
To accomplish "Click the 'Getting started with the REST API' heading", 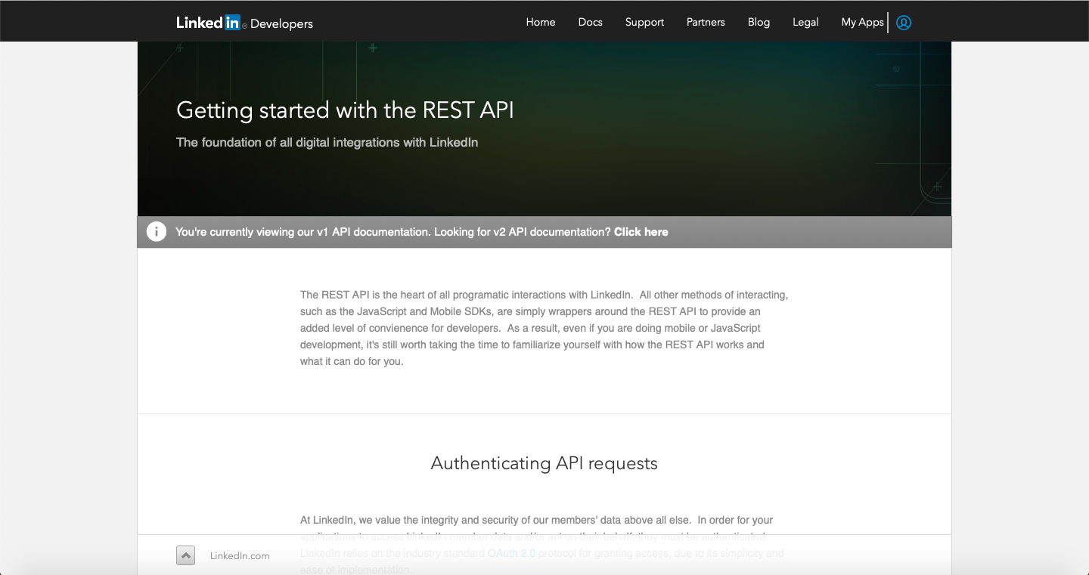I will click(345, 110).
